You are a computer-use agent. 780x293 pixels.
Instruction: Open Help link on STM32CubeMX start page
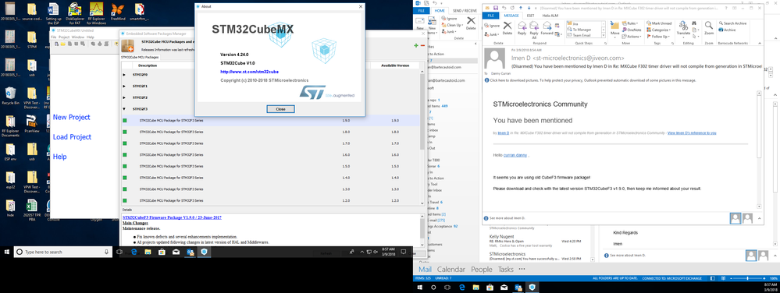pyautogui.click(x=59, y=157)
